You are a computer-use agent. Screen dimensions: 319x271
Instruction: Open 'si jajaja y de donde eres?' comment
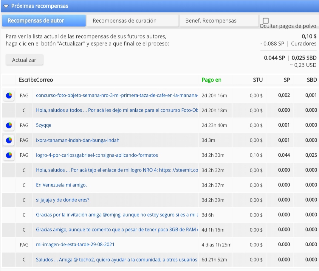[62, 200]
